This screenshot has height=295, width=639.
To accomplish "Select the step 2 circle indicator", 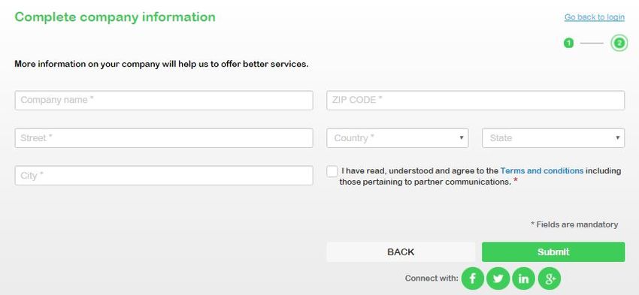I will (619, 43).
